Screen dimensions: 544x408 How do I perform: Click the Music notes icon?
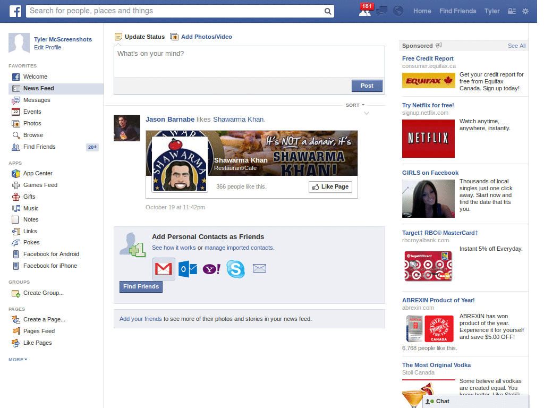point(16,208)
